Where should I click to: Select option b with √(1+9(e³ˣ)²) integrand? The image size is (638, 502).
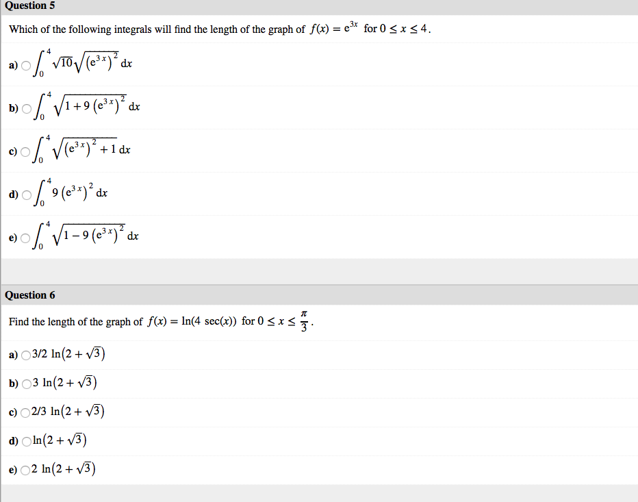[x=25, y=108]
